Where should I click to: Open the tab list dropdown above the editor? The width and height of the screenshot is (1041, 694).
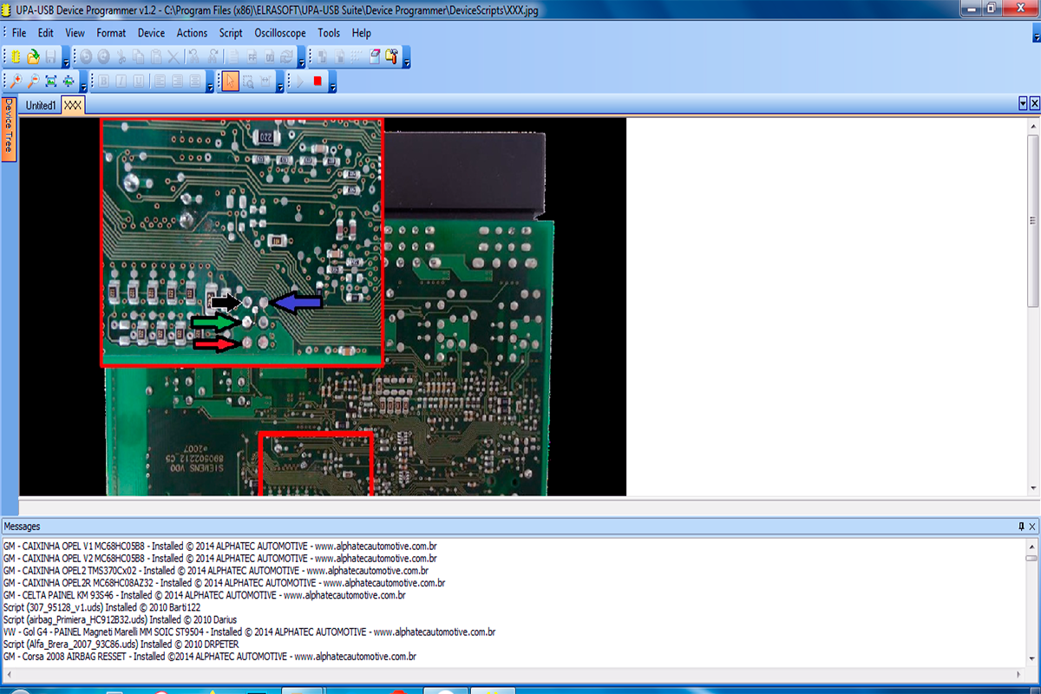click(x=1023, y=102)
